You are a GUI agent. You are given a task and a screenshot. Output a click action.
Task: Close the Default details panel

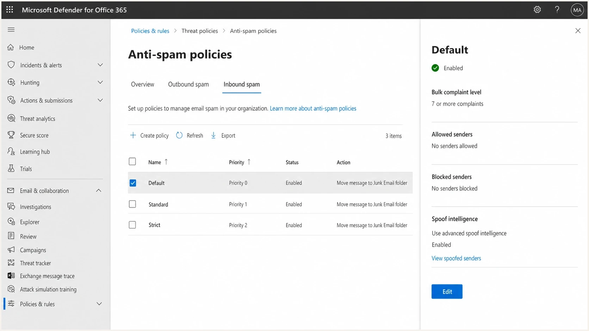[x=578, y=31]
